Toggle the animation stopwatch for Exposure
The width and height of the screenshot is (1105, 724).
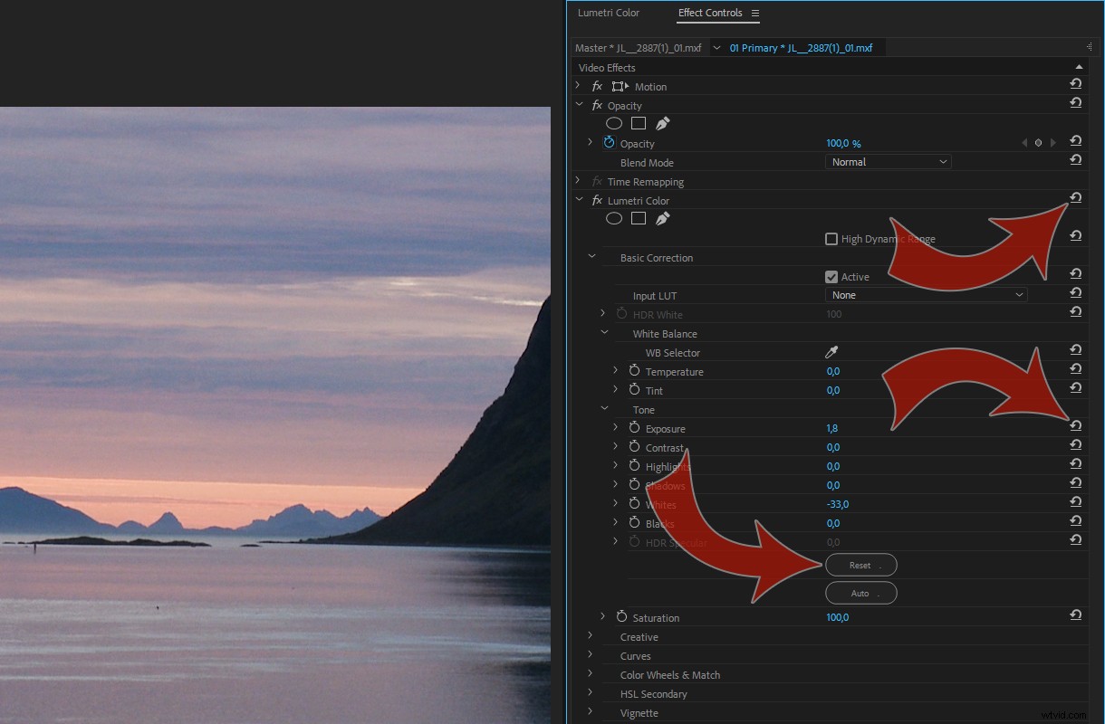pyautogui.click(x=633, y=427)
